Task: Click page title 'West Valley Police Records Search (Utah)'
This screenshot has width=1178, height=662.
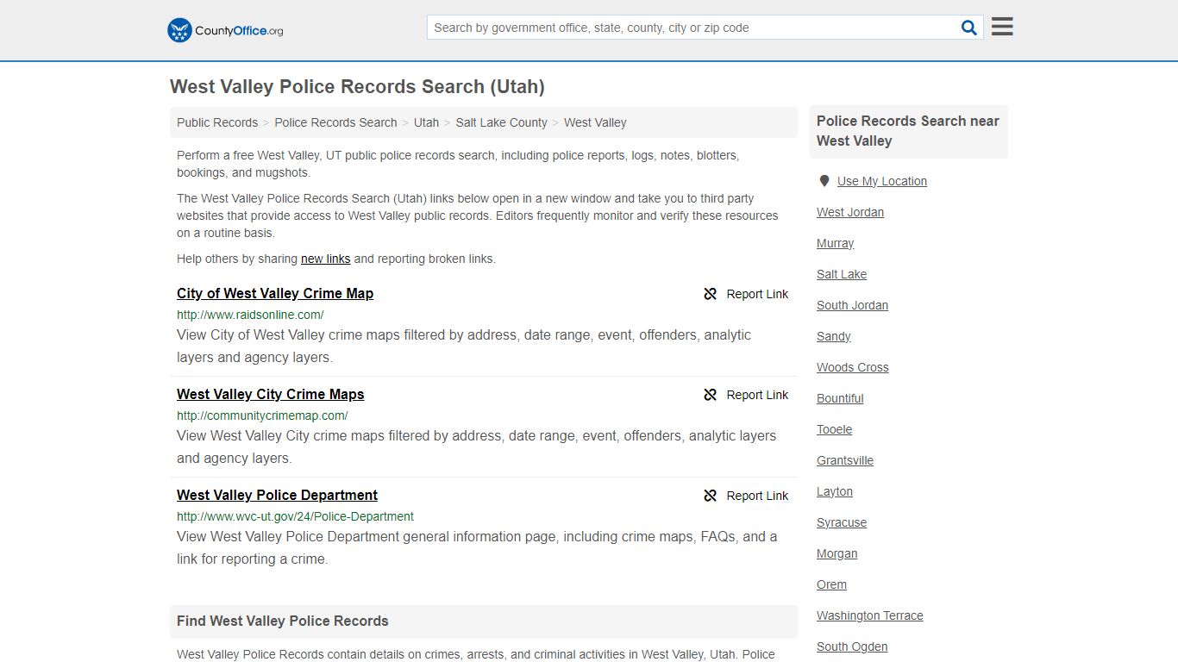Action: [x=357, y=86]
